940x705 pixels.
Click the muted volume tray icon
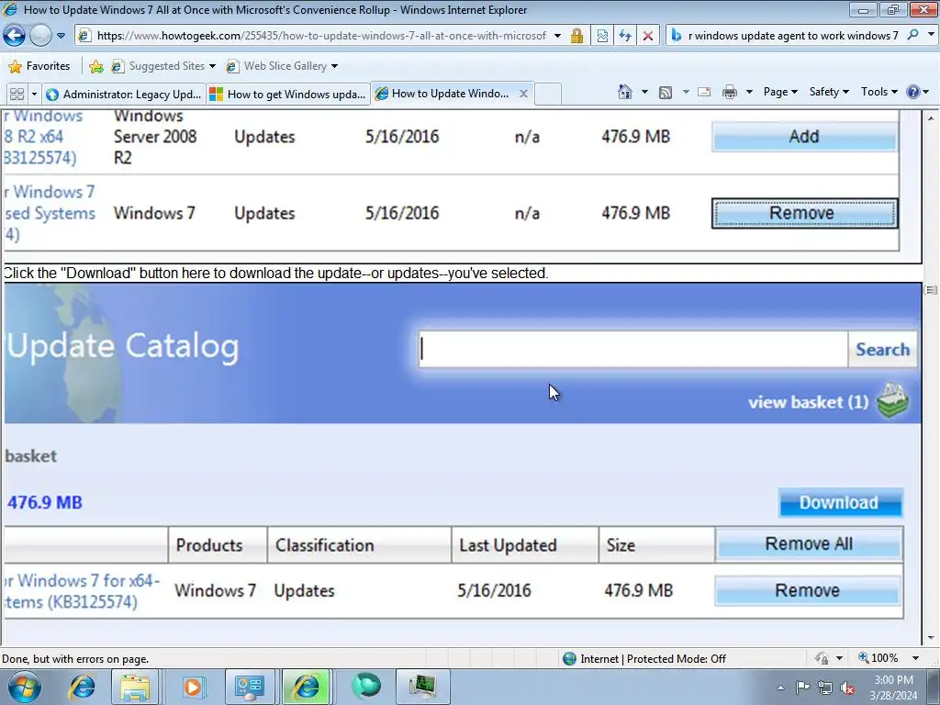[x=847, y=688]
